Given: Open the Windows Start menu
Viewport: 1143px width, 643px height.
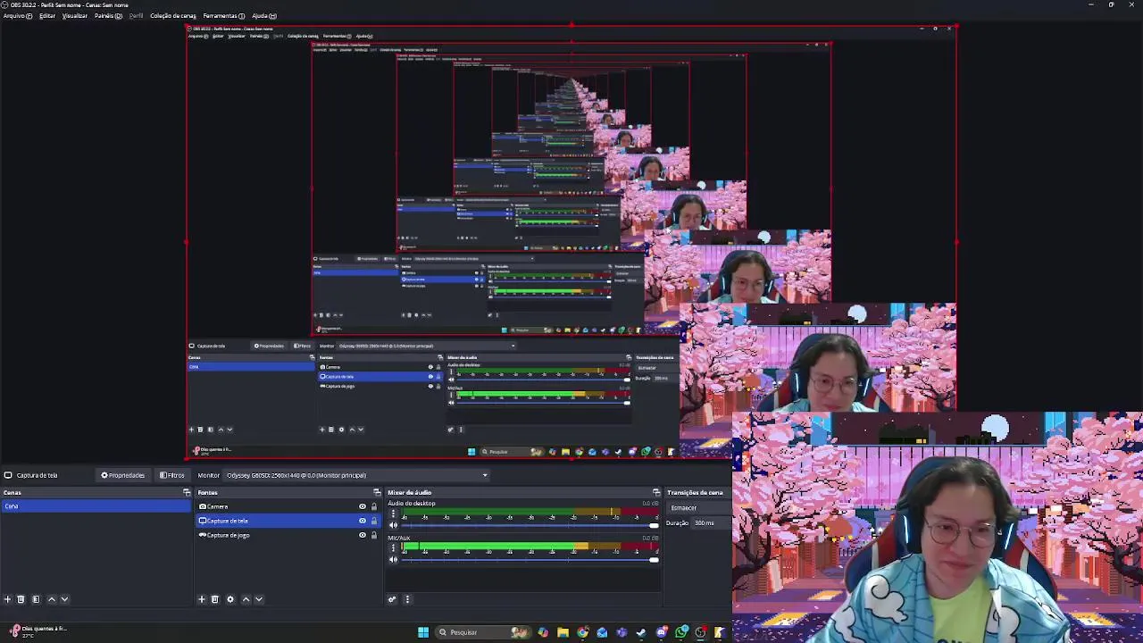Looking at the screenshot, I should [423, 632].
